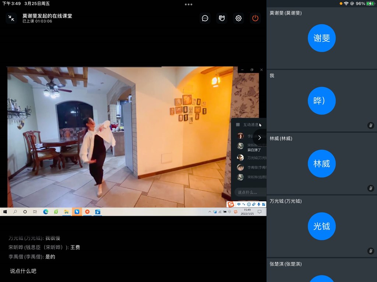Open the chat message bubble icon
This screenshot has height=282, width=377.
pos(205,18)
